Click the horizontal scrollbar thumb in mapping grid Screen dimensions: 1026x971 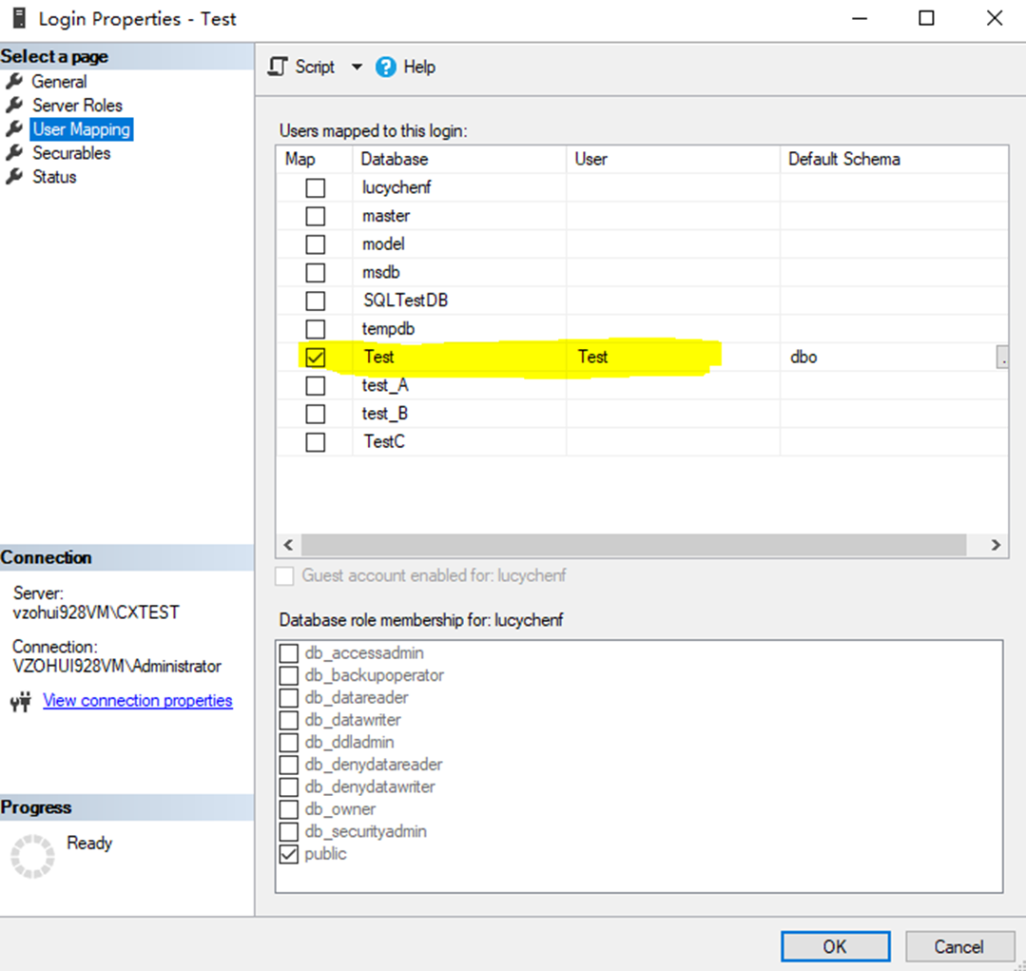tap(633, 544)
